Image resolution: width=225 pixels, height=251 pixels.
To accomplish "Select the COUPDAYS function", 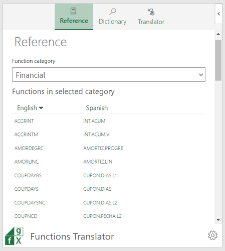I will coord(27,189).
